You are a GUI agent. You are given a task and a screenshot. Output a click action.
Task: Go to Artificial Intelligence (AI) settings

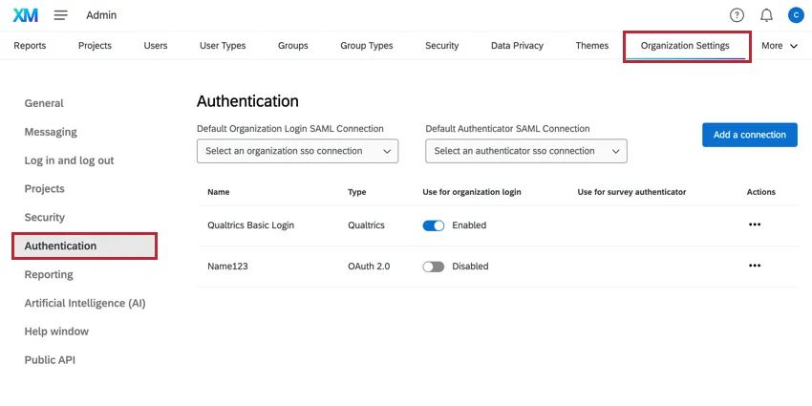(x=85, y=303)
